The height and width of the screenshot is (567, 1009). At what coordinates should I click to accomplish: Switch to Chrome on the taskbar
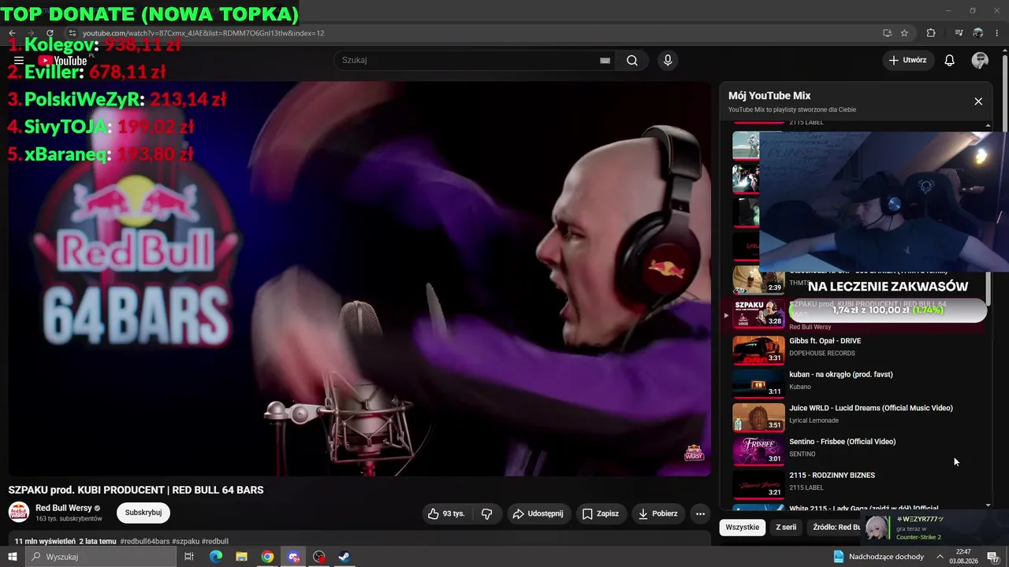coord(267,557)
